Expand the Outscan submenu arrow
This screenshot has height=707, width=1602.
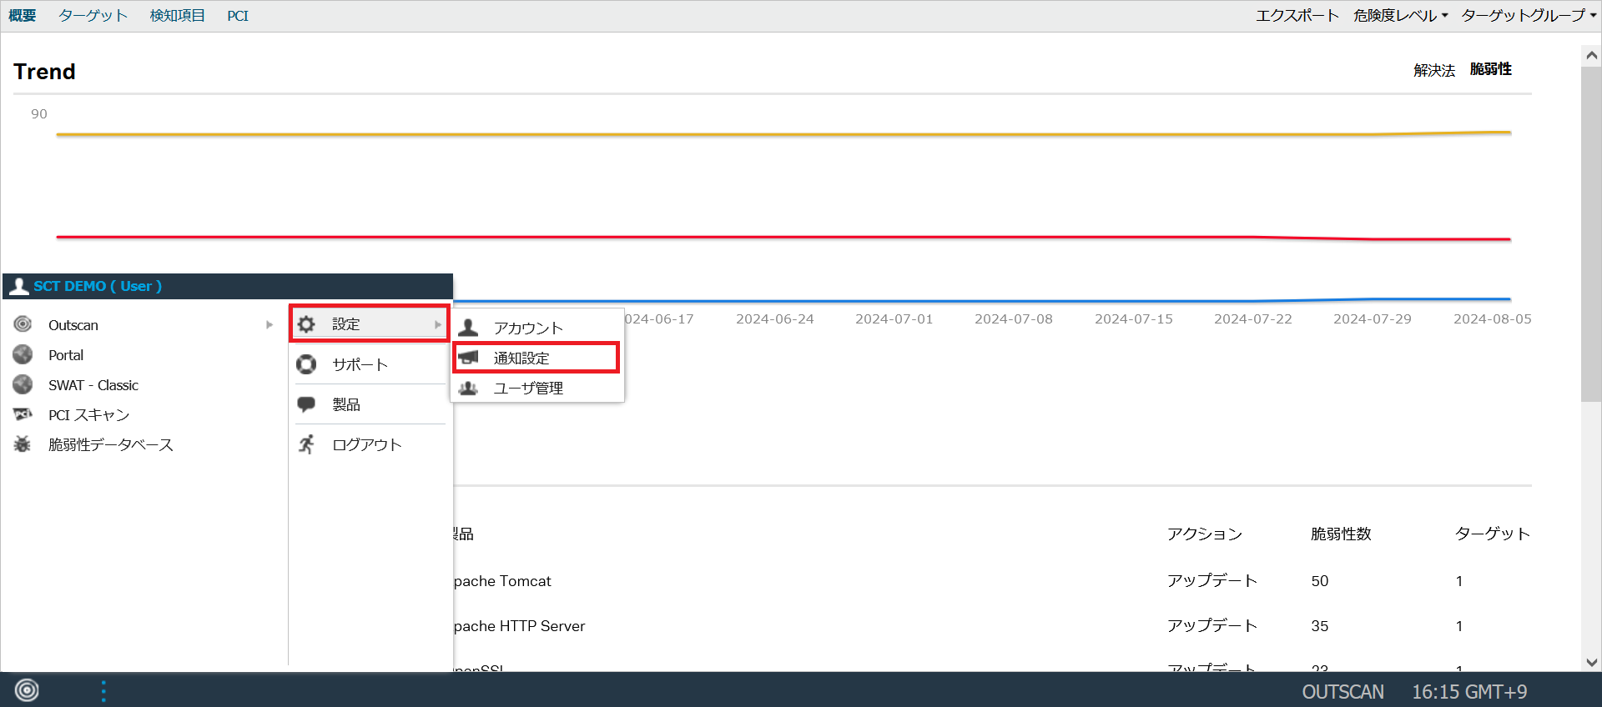point(269,325)
